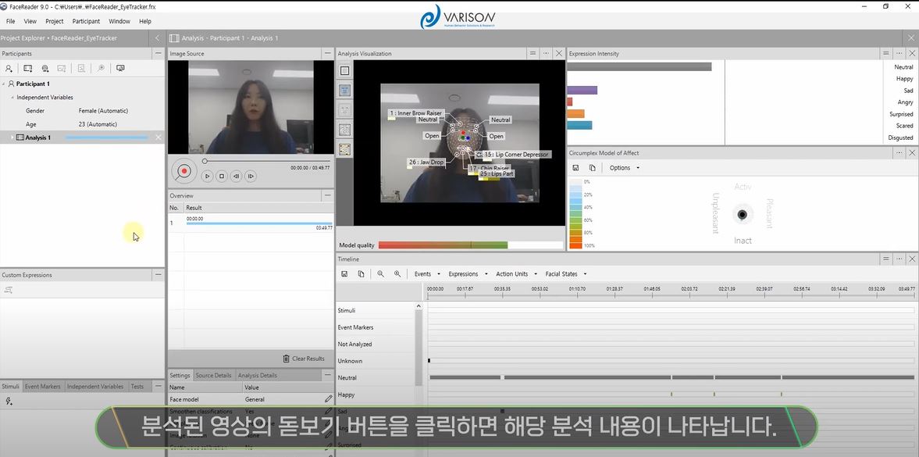Image resolution: width=919 pixels, height=457 pixels.
Task: Step one frame backward in Image Source
Action: (x=236, y=176)
